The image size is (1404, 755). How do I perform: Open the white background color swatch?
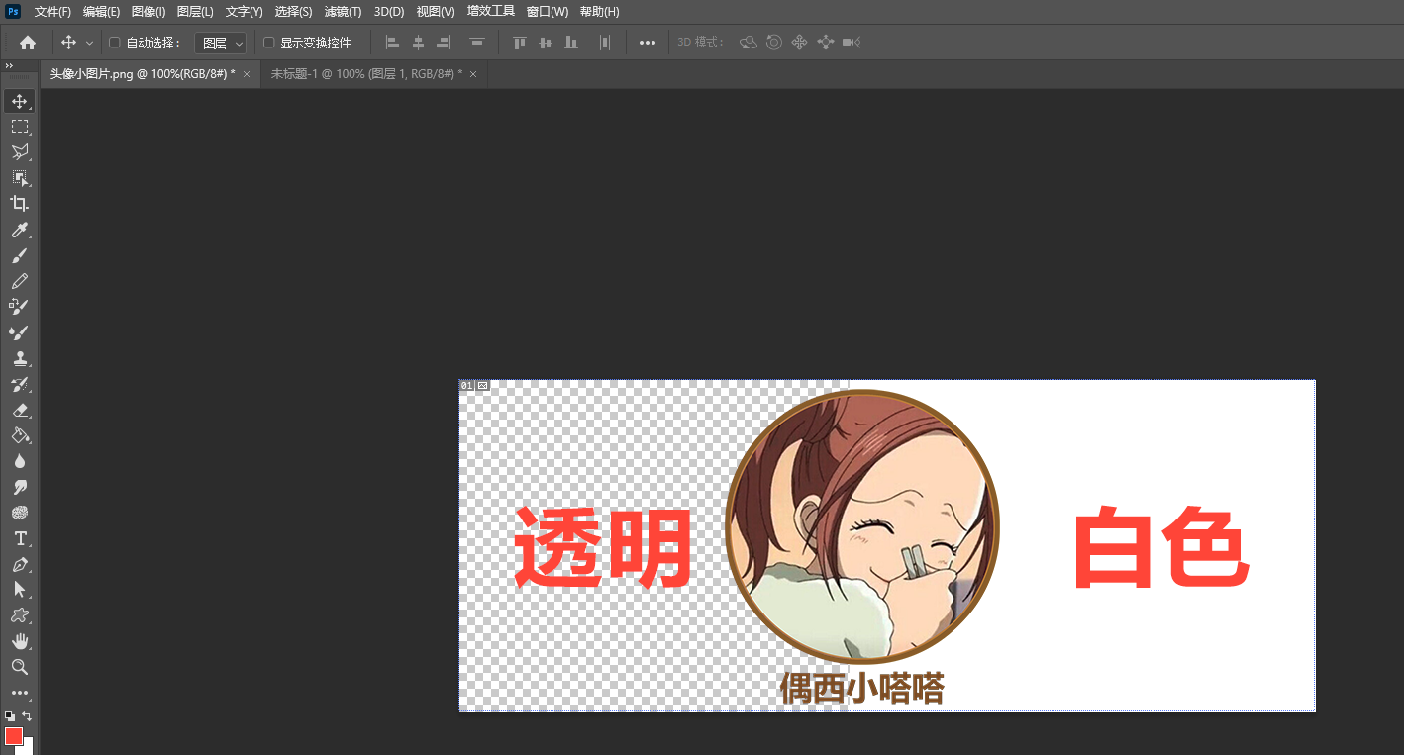(28, 747)
